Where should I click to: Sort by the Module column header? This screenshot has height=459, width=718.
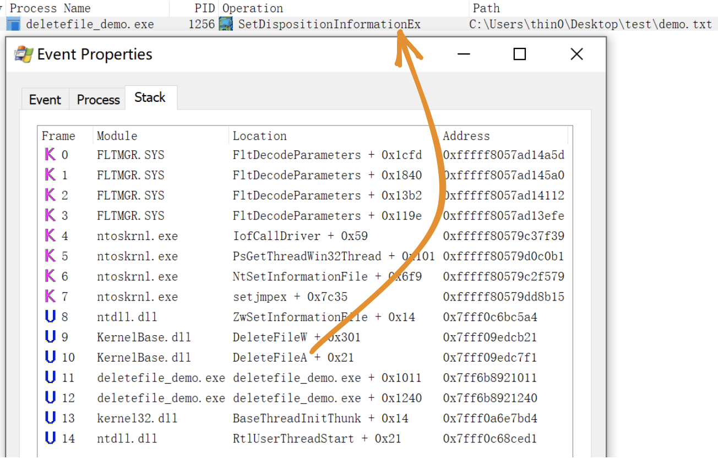117,136
